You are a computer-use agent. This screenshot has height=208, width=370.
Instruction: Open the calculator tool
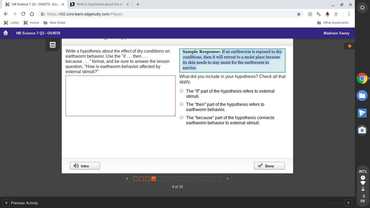53,45
